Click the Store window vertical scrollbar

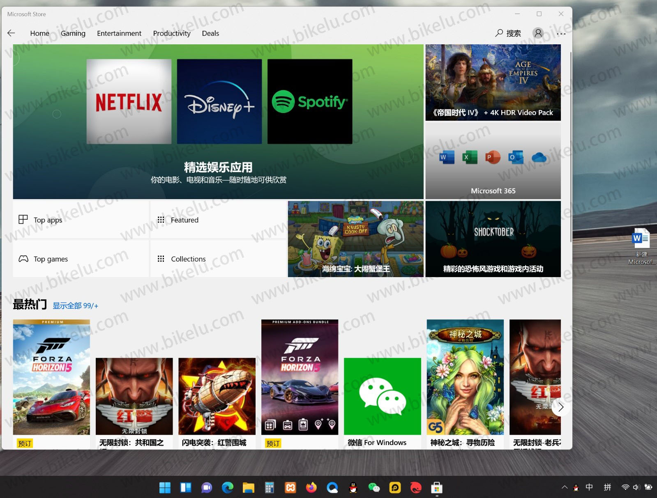[571, 147]
